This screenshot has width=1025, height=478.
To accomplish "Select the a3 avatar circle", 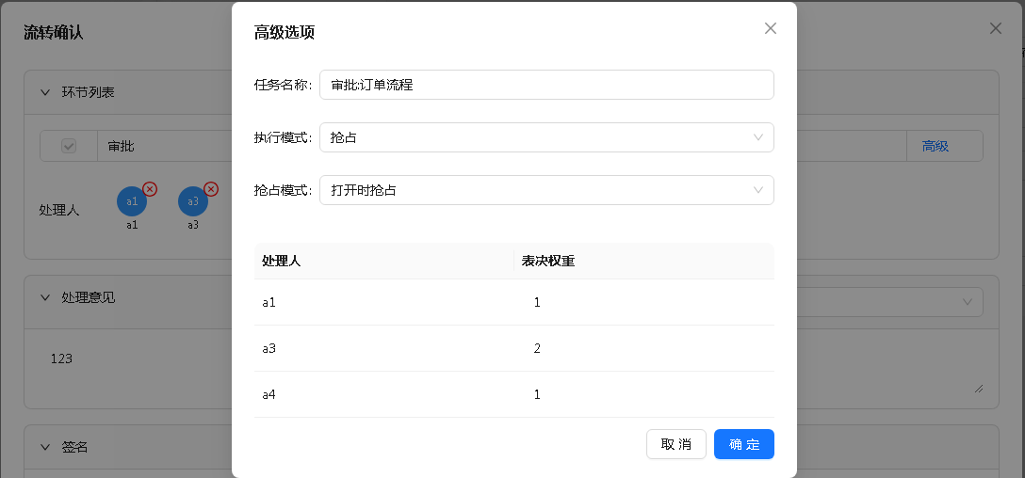I will pos(193,201).
